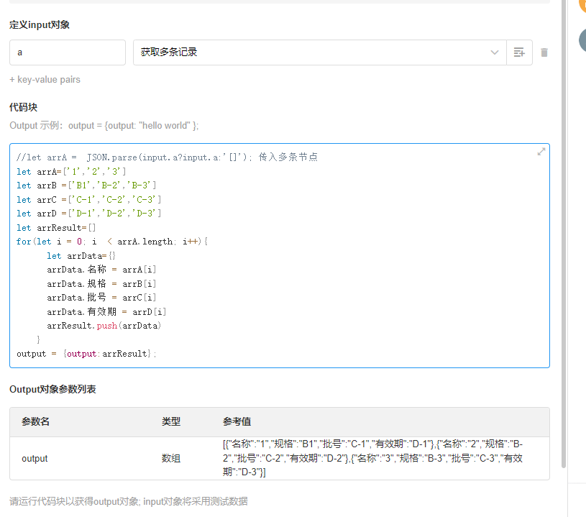Click the insert field icon beside the dropdown

click(519, 52)
